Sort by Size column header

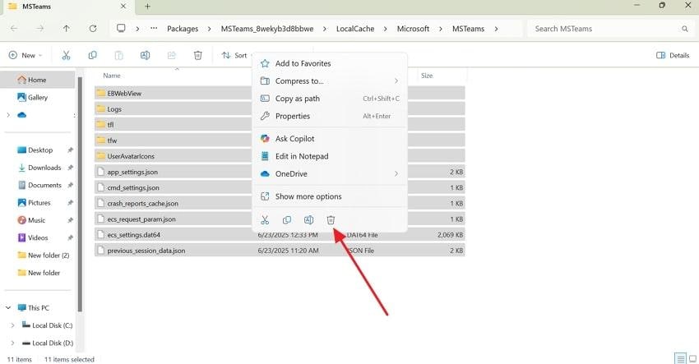427,76
